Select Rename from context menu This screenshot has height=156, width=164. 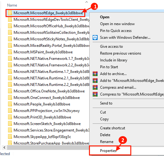tap(107, 142)
